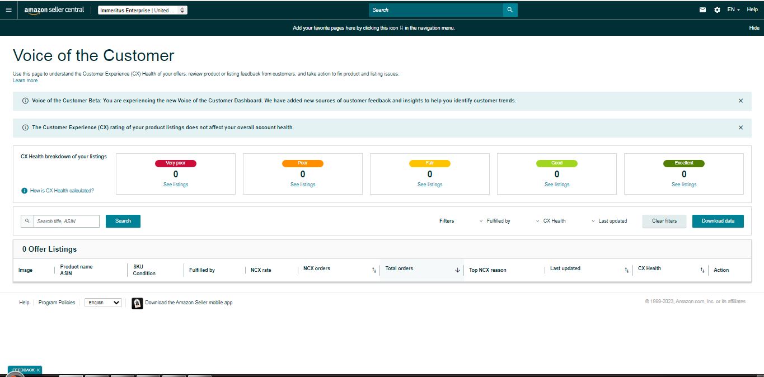
Task: Select the Excellent badge
Action: point(684,163)
